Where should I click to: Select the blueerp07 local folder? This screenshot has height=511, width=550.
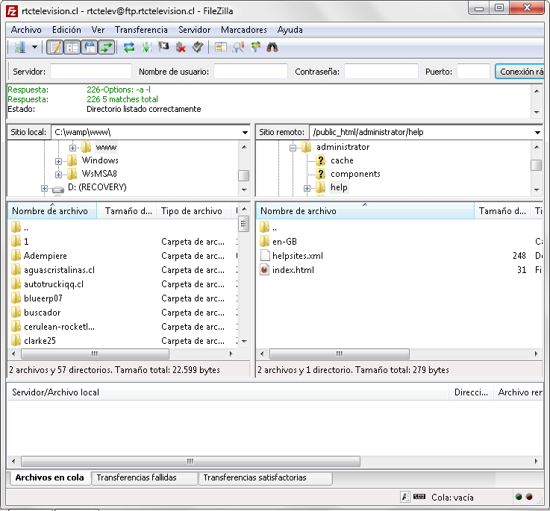click(x=43, y=298)
